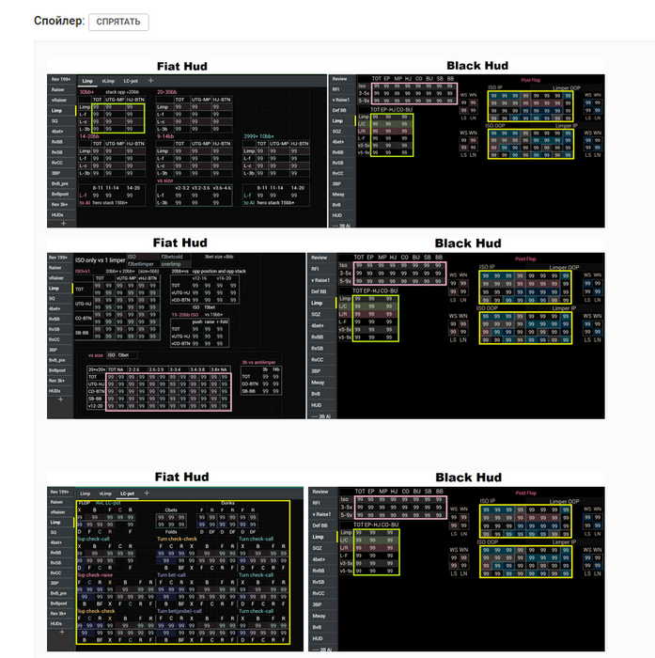
Task: Click 'SQZ' sidebar item in first Black Hud
Action: (337, 132)
